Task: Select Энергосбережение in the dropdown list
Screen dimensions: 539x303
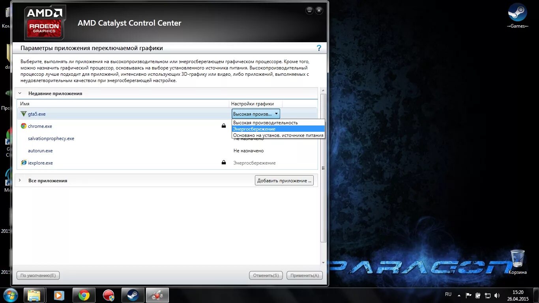Action: coord(278,129)
